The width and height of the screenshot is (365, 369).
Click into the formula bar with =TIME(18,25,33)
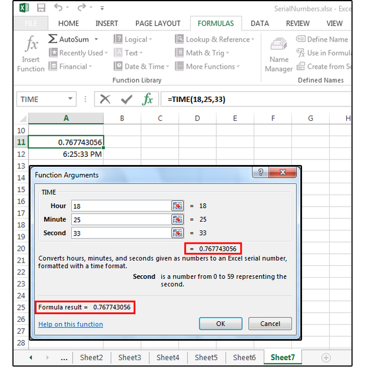pyautogui.click(x=256, y=99)
